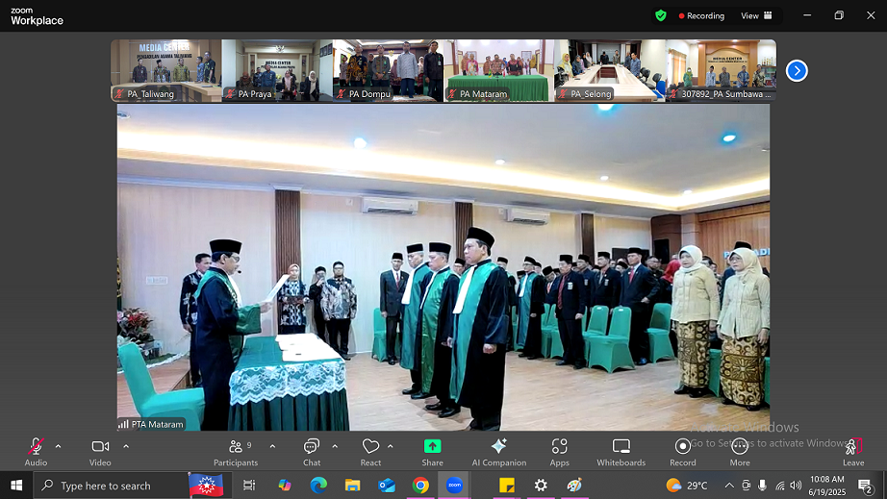887x499 pixels.
Task: Open Task View on the taskbar
Action: pyautogui.click(x=249, y=486)
